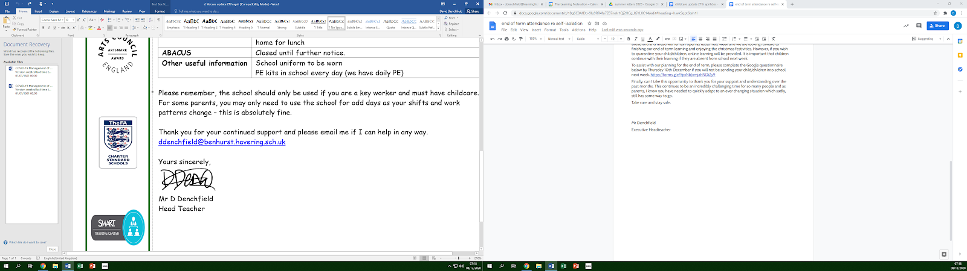The image size is (967, 271).
Task: Open the Format menu in Google Docs
Action: [x=550, y=30]
